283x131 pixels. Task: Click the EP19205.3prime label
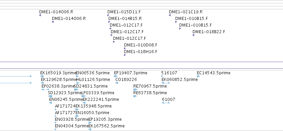(x=105, y=119)
